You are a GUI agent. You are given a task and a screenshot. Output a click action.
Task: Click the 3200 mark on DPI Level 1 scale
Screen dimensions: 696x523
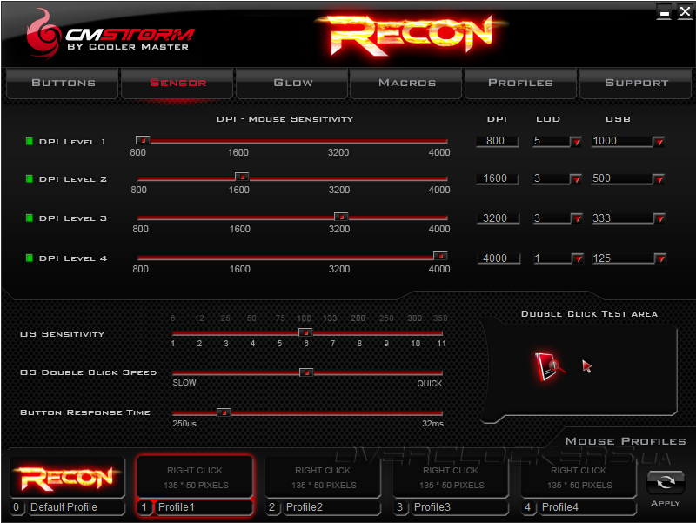point(338,152)
